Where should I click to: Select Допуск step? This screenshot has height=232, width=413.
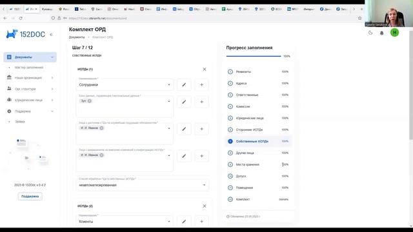point(258,176)
